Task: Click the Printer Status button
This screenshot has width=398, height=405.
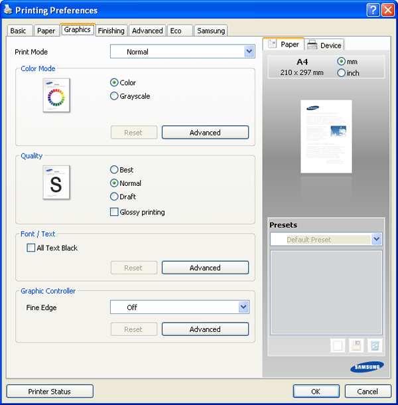Action: tap(50, 391)
